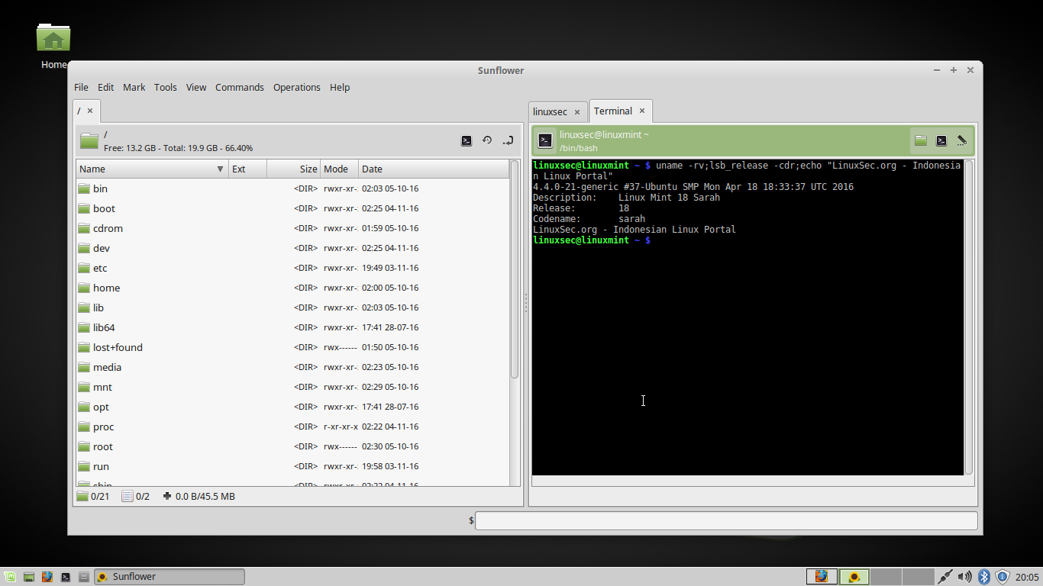Screen dimensions: 1043x586
Task: Click the 0.0 B/45.5 MB status entry
Action: [x=199, y=497]
